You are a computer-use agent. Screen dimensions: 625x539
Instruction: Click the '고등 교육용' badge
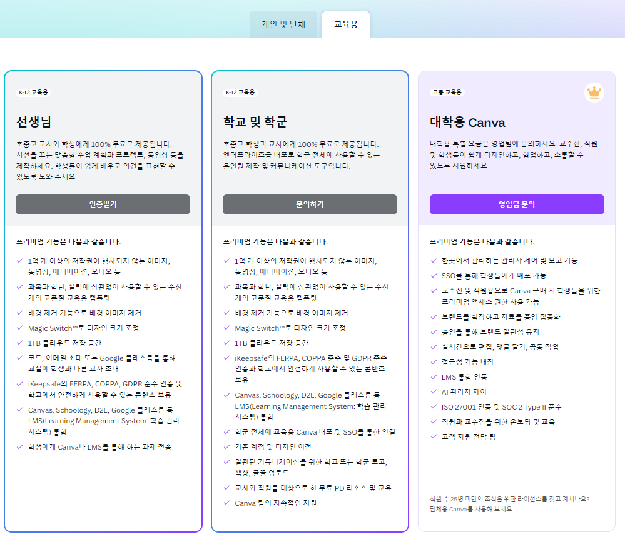[x=447, y=93]
